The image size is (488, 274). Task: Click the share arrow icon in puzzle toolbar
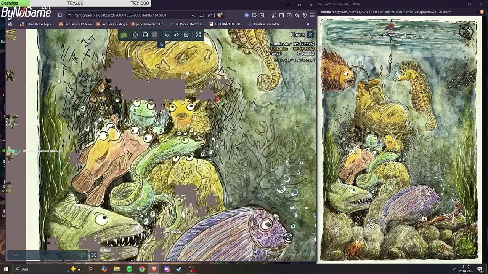[177, 35]
